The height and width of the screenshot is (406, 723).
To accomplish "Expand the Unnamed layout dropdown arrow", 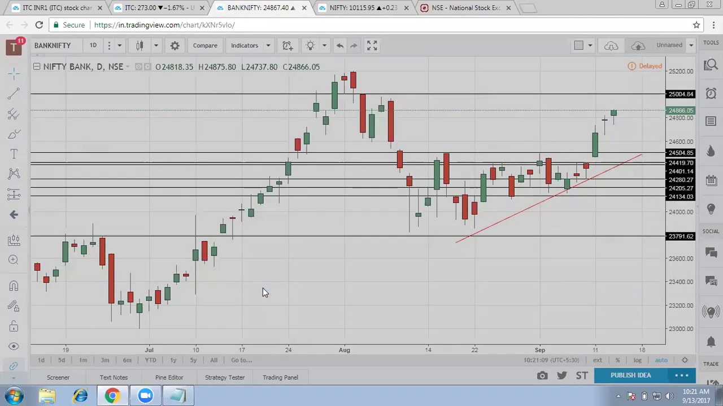I will 691,46.
